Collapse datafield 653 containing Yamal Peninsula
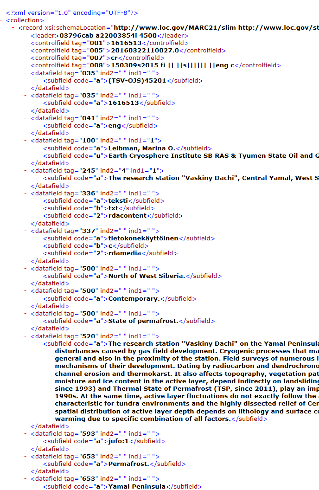Viewport: 319px width, 490px height. click(x=26, y=479)
